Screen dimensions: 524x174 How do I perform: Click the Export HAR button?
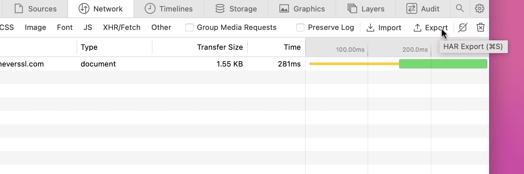click(x=431, y=28)
